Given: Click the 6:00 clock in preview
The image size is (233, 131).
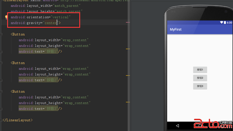Looking at the screenshot, I should (229, 23).
